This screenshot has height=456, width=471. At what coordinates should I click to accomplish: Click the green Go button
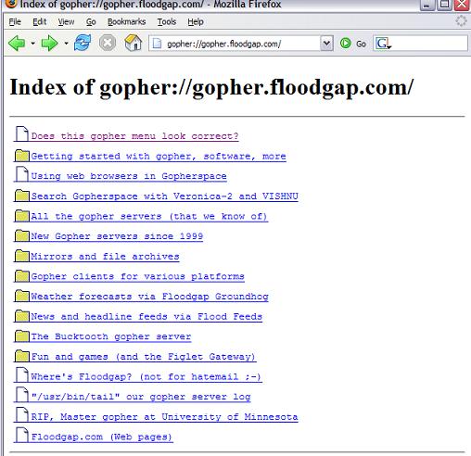tap(353, 44)
